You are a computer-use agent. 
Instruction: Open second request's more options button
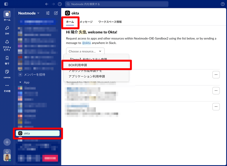point(216,91)
